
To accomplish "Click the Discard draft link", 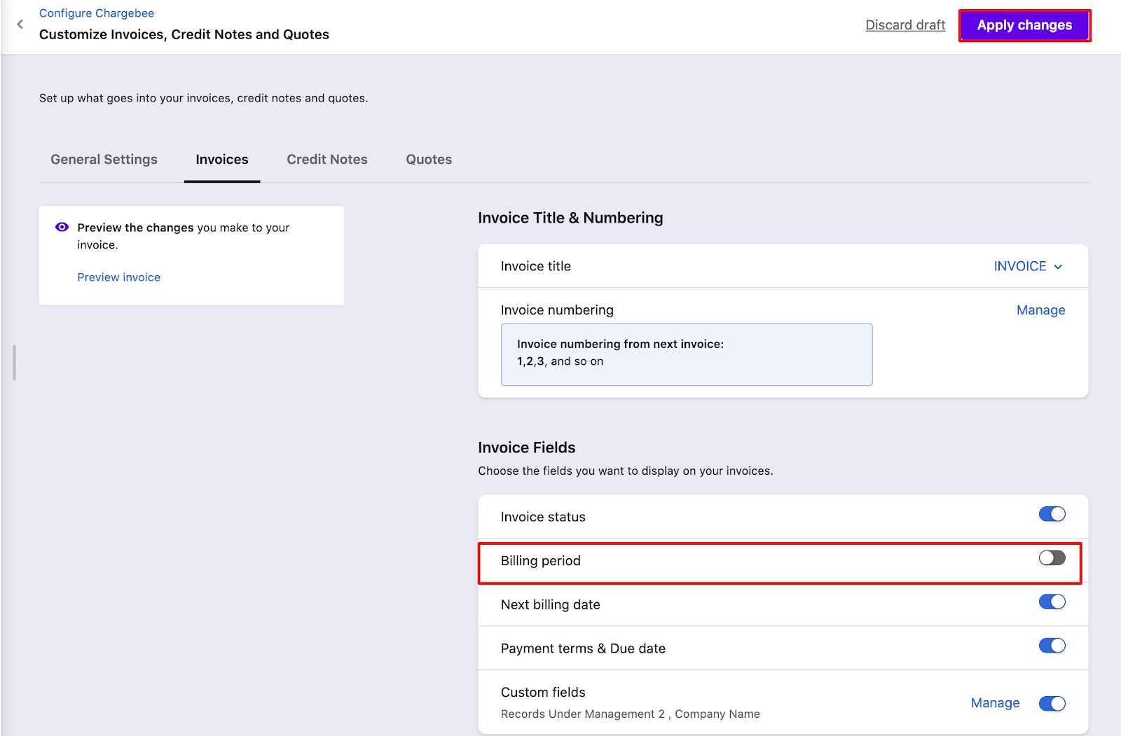I will pyautogui.click(x=905, y=25).
